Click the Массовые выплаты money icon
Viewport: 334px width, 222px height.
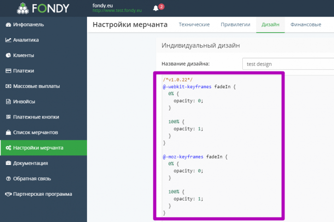(8, 86)
